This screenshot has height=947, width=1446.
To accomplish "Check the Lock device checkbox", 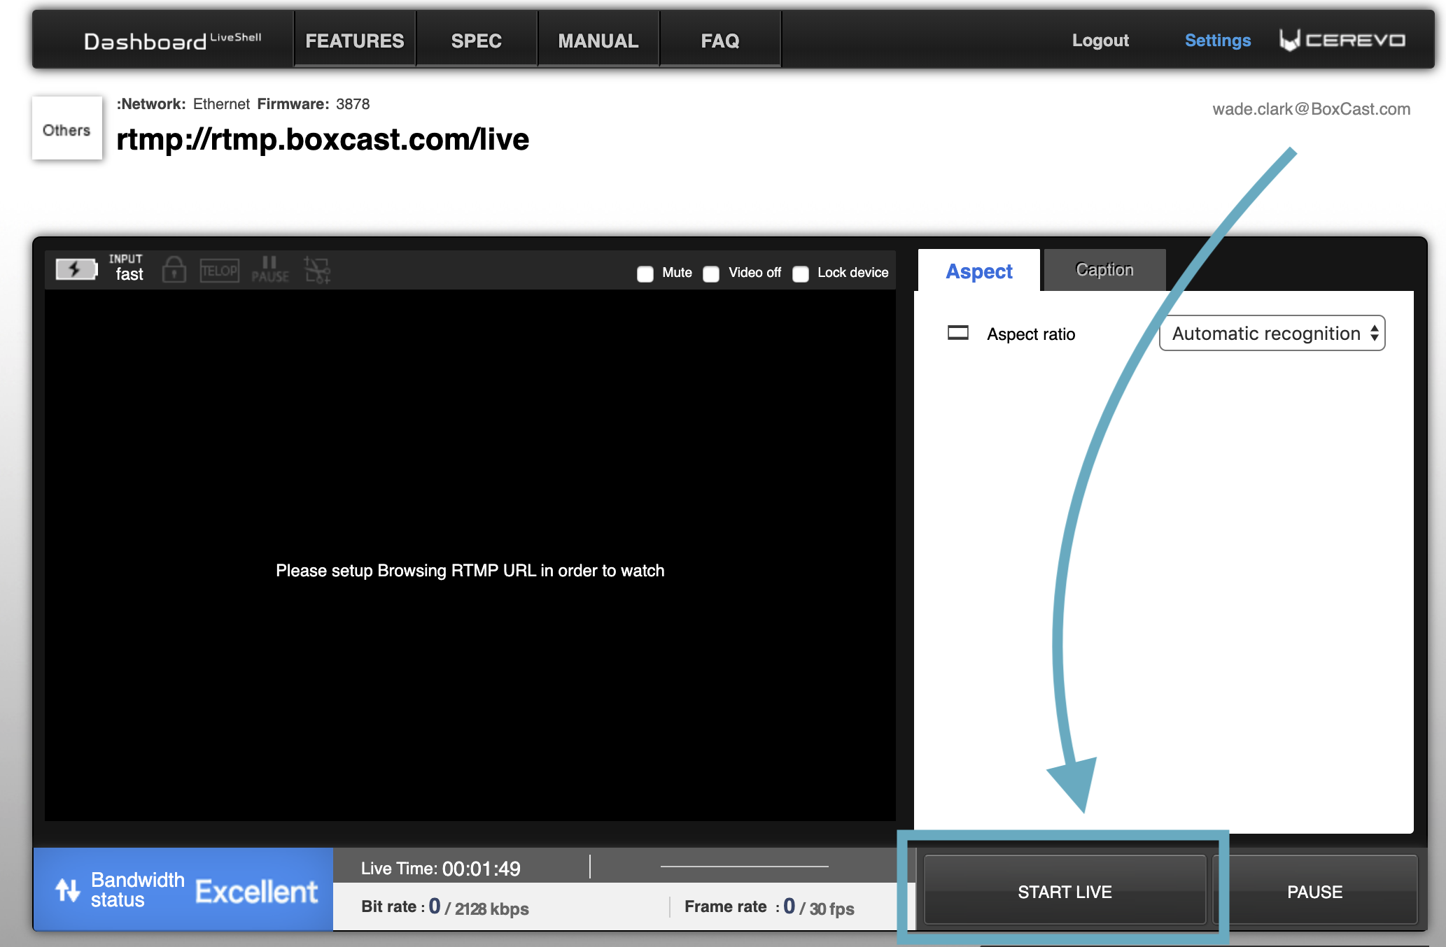I will point(801,273).
